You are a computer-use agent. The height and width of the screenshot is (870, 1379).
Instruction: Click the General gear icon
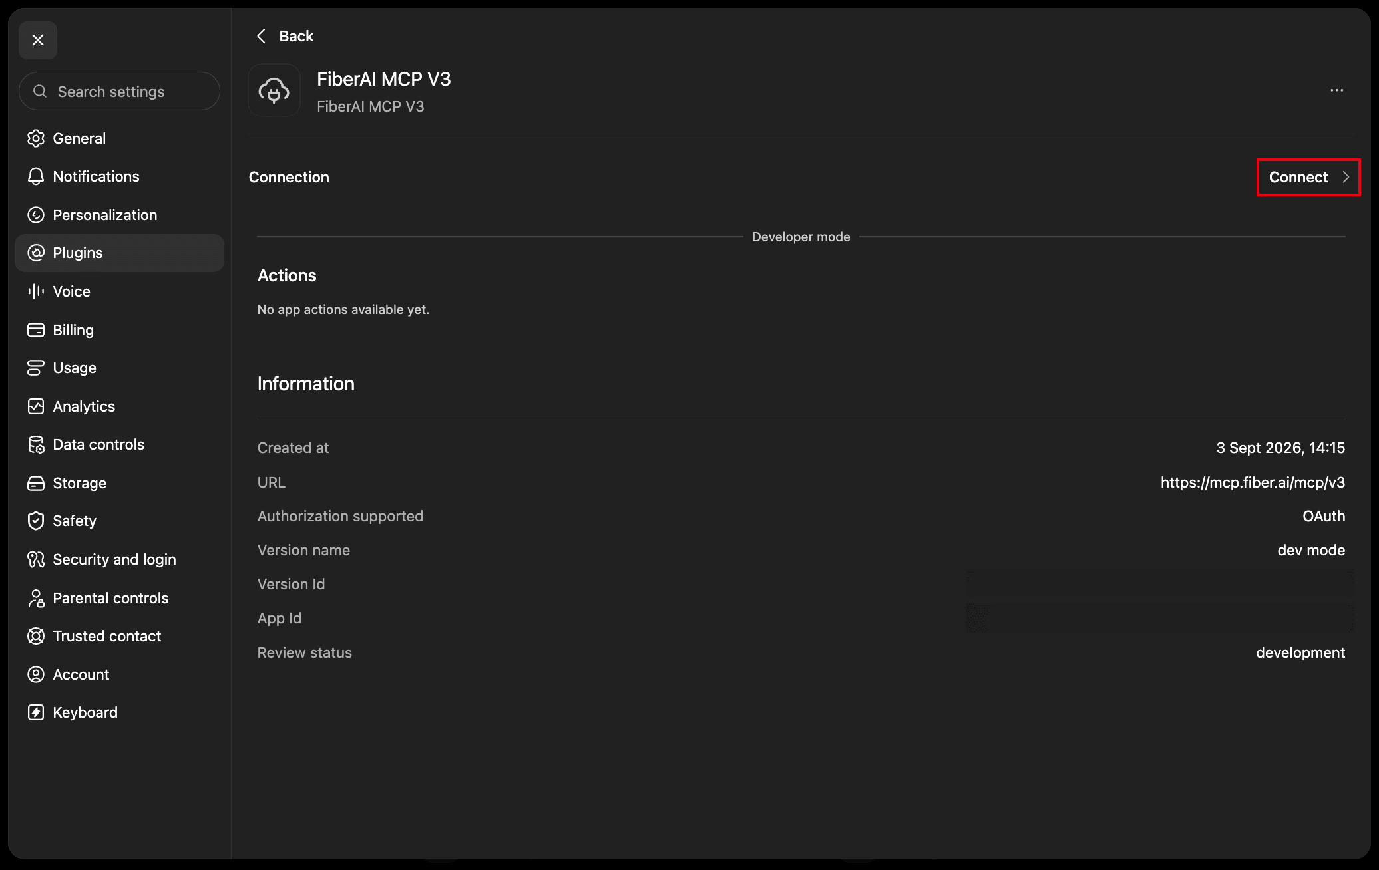click(x=36, y=138)
